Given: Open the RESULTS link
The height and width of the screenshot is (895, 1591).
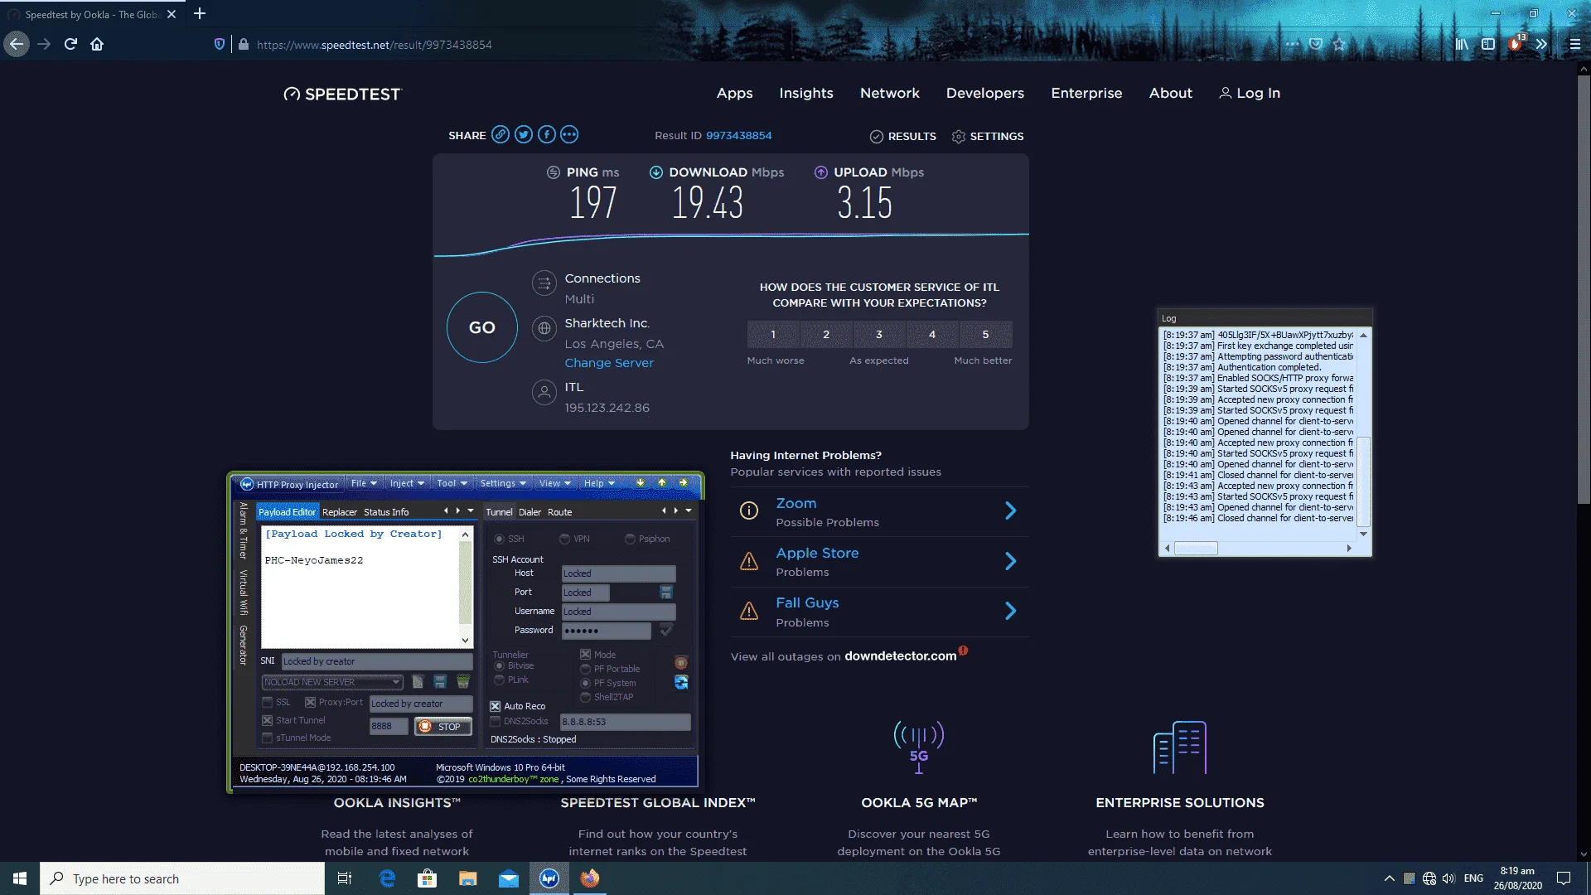Looking at the screenshot, I should coord(903,136).
